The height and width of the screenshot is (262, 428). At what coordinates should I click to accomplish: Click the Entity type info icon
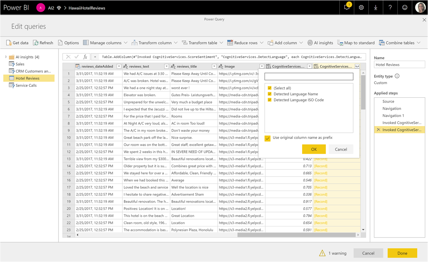(397, 76)
